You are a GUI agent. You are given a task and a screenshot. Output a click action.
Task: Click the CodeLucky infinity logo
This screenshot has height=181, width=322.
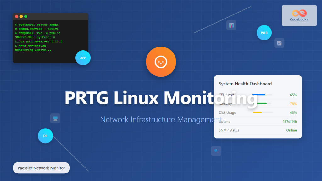coord(299,13)
